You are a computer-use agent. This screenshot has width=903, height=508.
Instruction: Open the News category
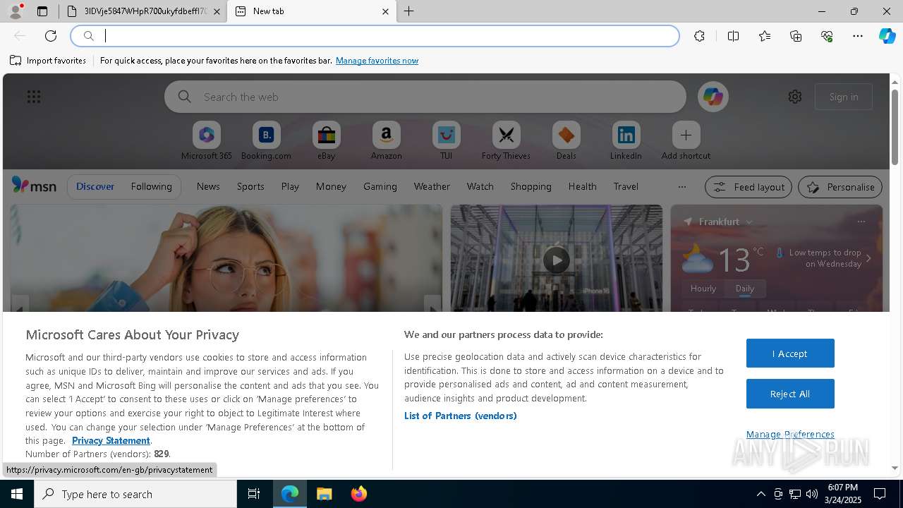[208, 186]
